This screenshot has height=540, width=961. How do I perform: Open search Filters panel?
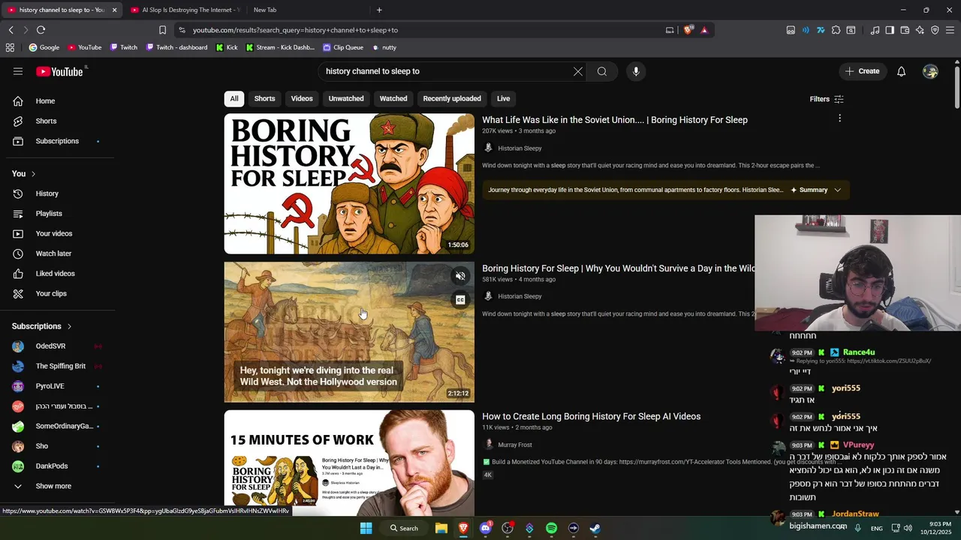pyautogui.click(x=827, y=99)
